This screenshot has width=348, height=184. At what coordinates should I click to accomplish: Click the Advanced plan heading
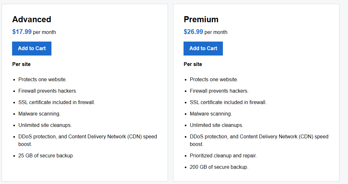pos(31,19)
